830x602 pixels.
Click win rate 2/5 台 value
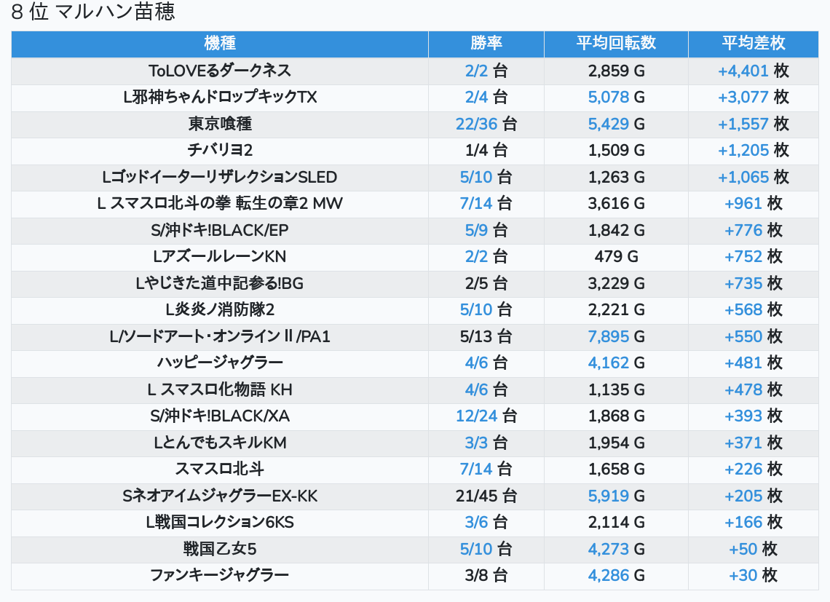[x=486, y=283]
